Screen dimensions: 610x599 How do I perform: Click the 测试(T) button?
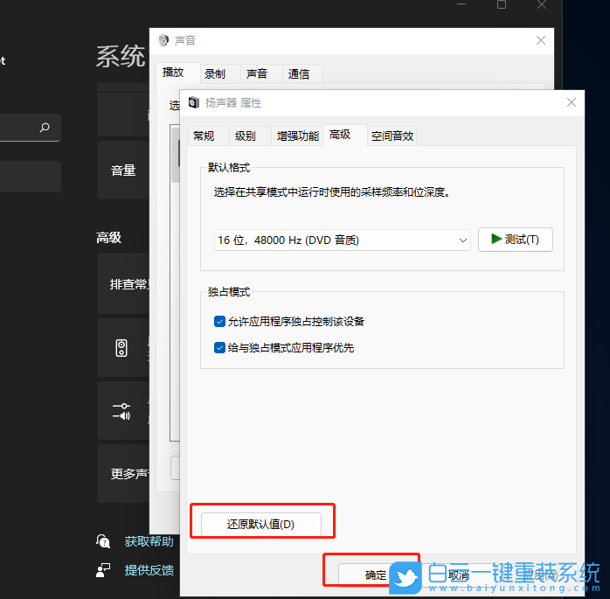click(515, 240)
